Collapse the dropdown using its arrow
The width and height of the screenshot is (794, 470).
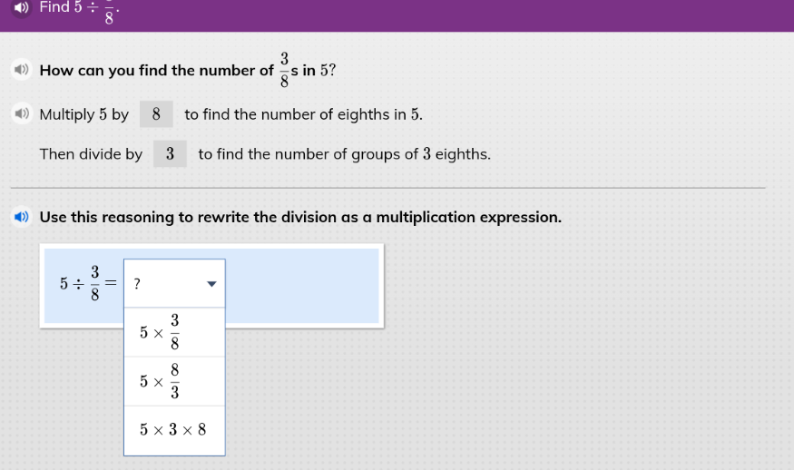click(x=211, y=284)
